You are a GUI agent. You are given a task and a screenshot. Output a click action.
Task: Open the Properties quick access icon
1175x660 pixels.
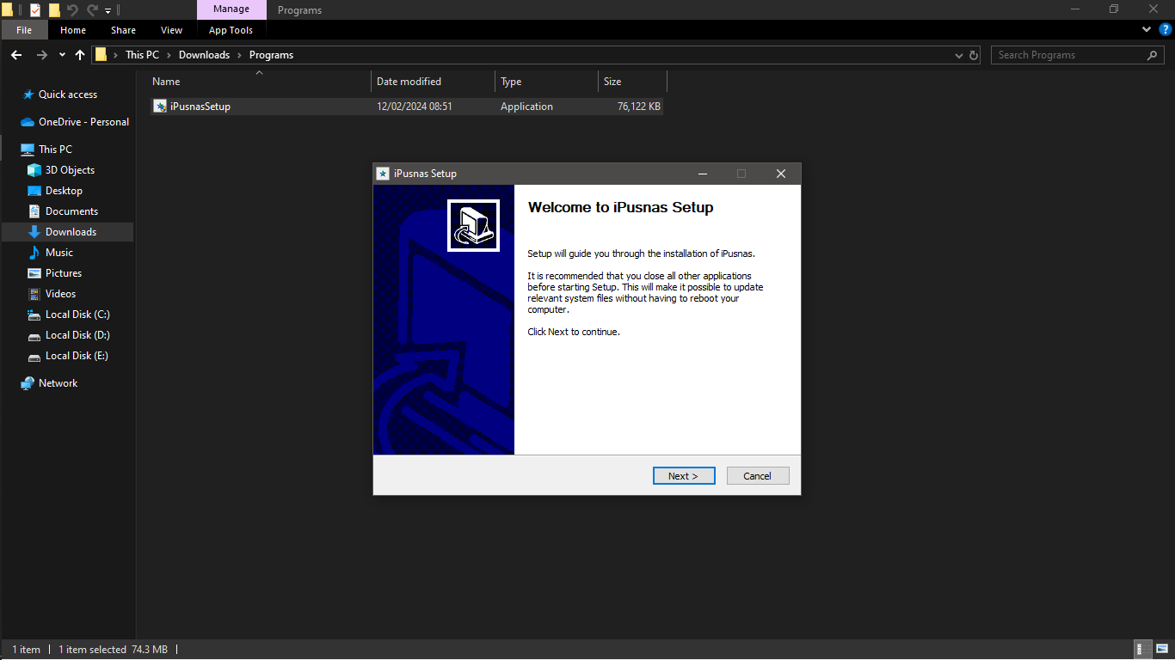pos(35,10)
